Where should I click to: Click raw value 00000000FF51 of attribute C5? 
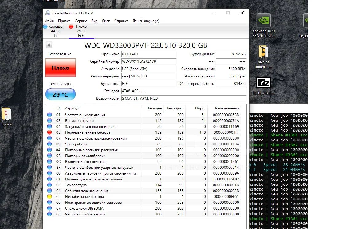point(226,196)
